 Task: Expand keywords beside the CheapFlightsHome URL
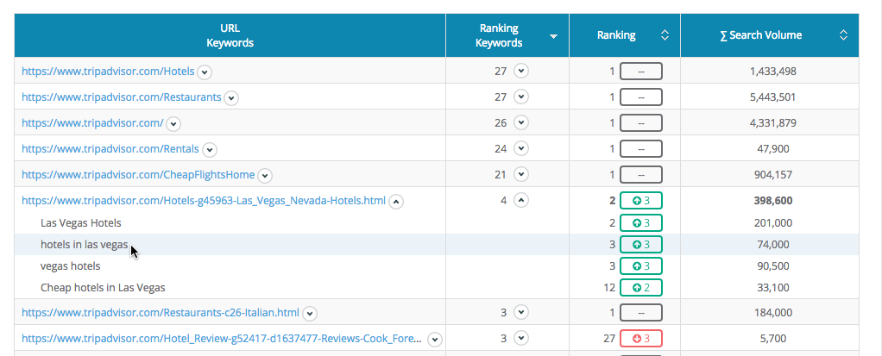point(265,176)
